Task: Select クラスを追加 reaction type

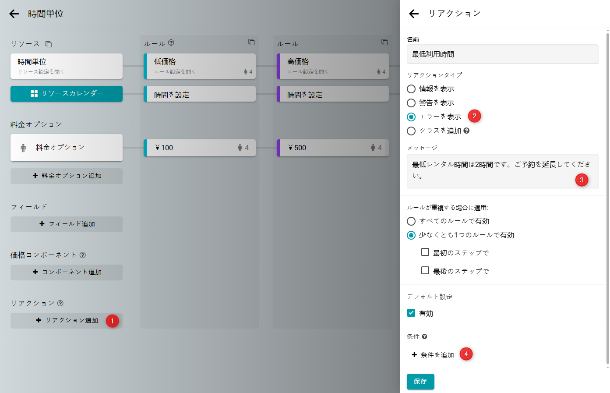Action: click(x=411, y=131)
